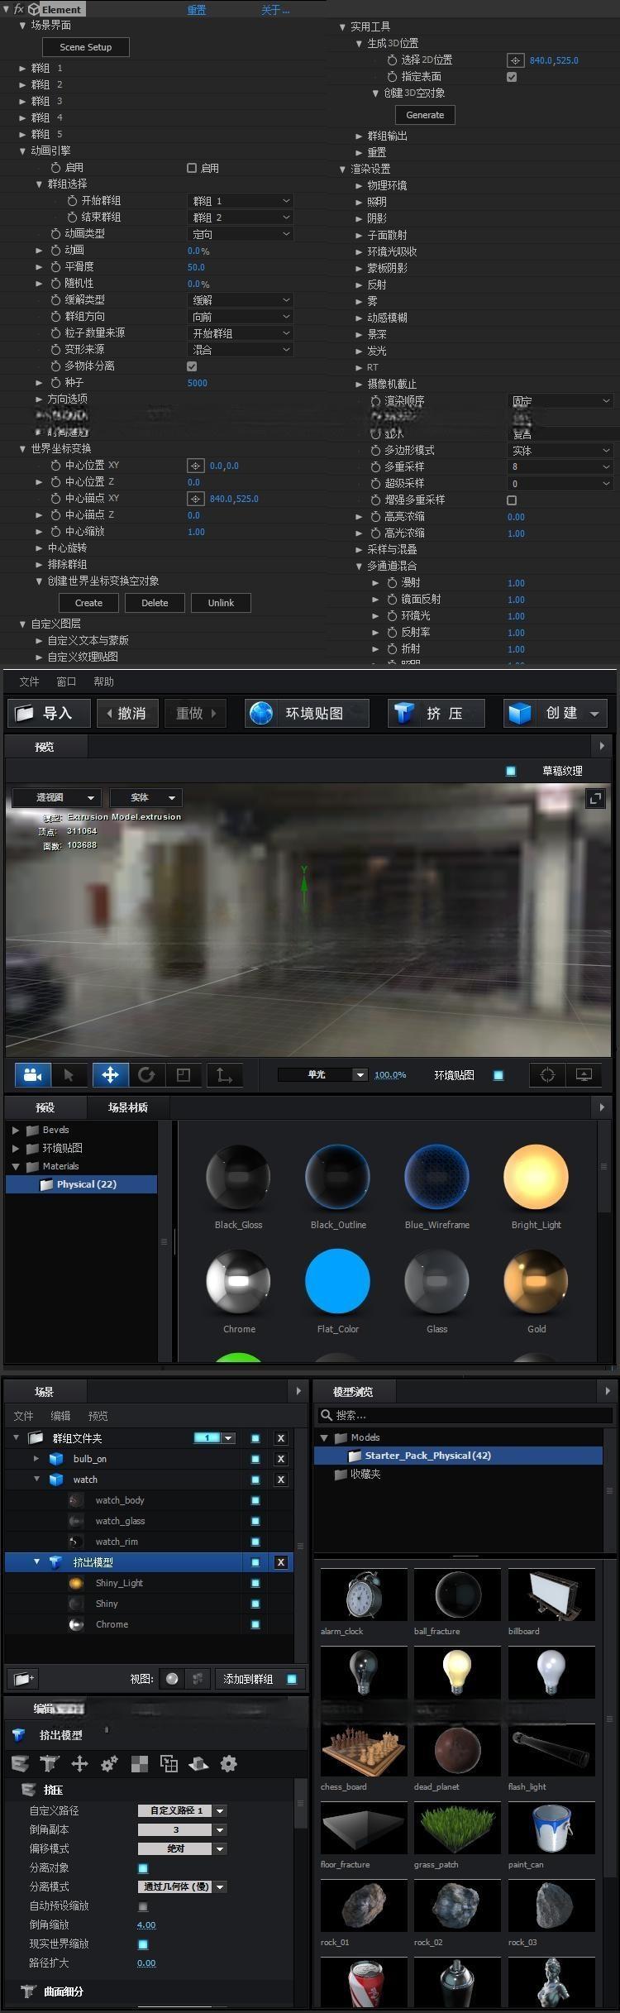Image resolution: width=620 pixels, height=2013 pixels.
Task: Open the 开始群组 dropdown
Action: point(241,201)
